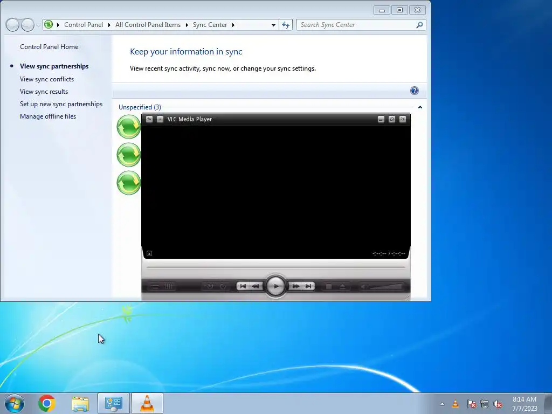Open the VLC playlist icon
Screen dimensions: 552x414
click(x=155, y=286)
